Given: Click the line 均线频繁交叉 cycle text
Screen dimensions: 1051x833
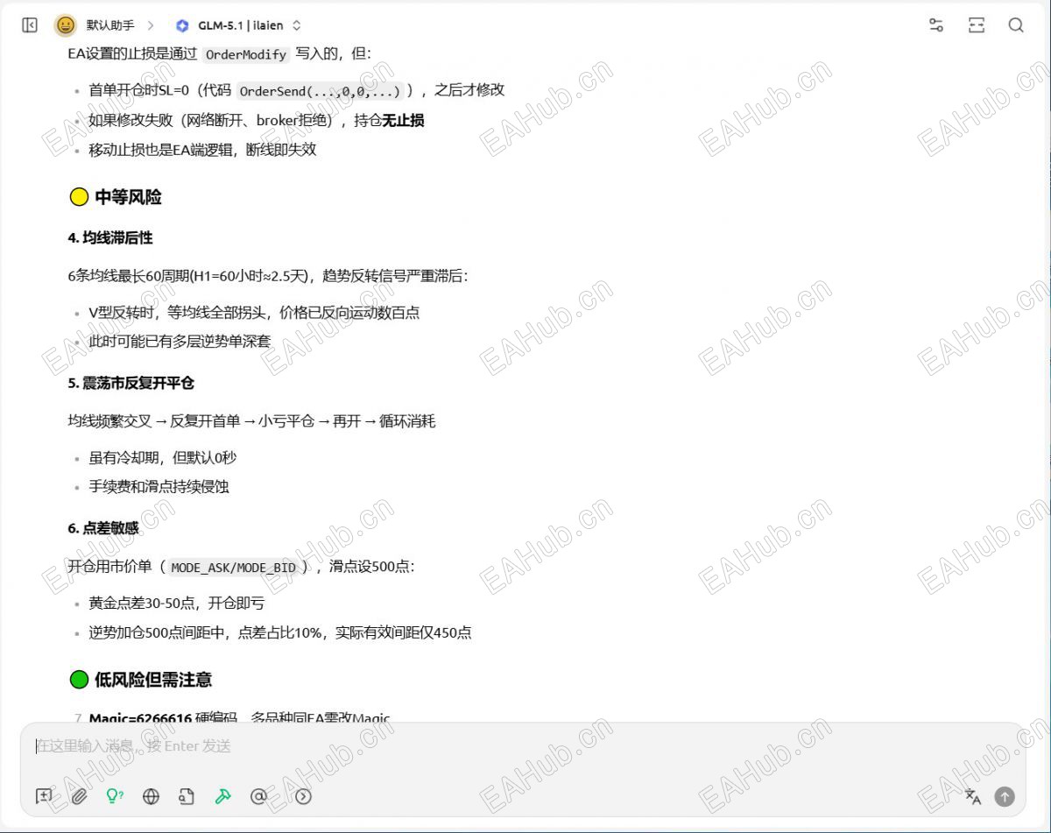Looking at the screenshot, I should [x=251, y=421].
